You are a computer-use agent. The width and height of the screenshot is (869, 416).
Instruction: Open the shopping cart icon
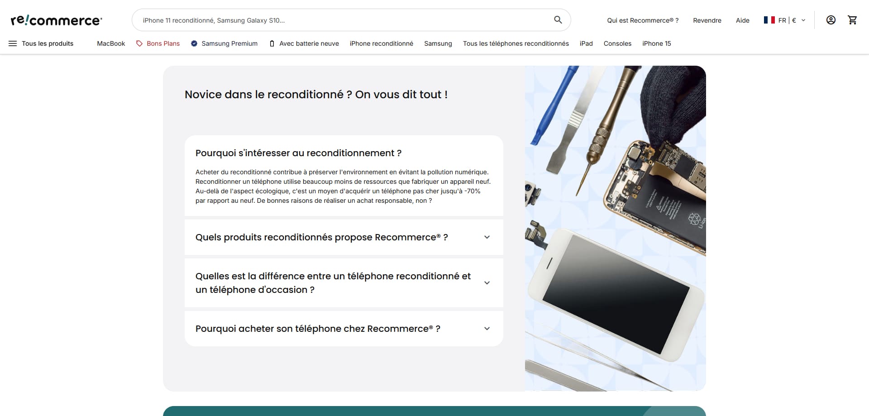point(853,20)
